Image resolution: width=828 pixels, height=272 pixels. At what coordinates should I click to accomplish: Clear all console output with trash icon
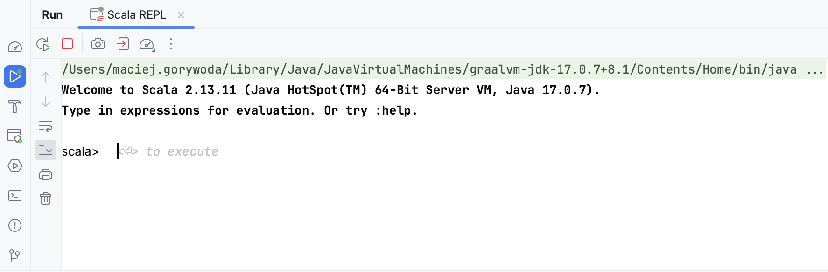pyautogui.click(x=45, y=198)
